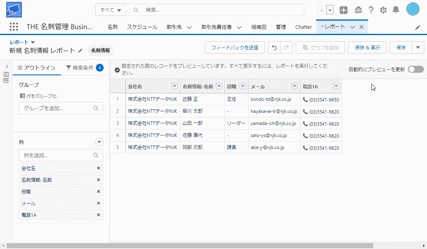This screenshot has height=249, width=427.
Task: Click the email kondo-td@njk.co.jp
Action: tap(271, 99)
